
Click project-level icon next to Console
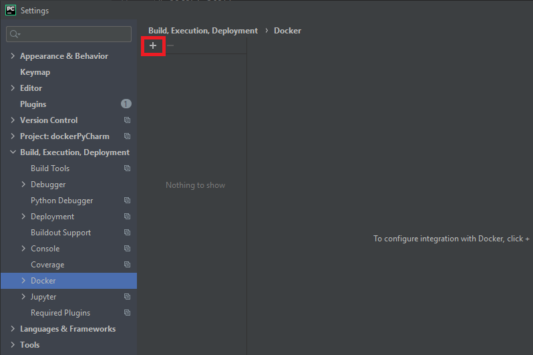[x=127, y=249]
